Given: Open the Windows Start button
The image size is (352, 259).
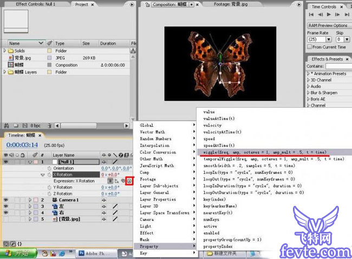Looking at the screenshot, I should (x=18, y=254).
